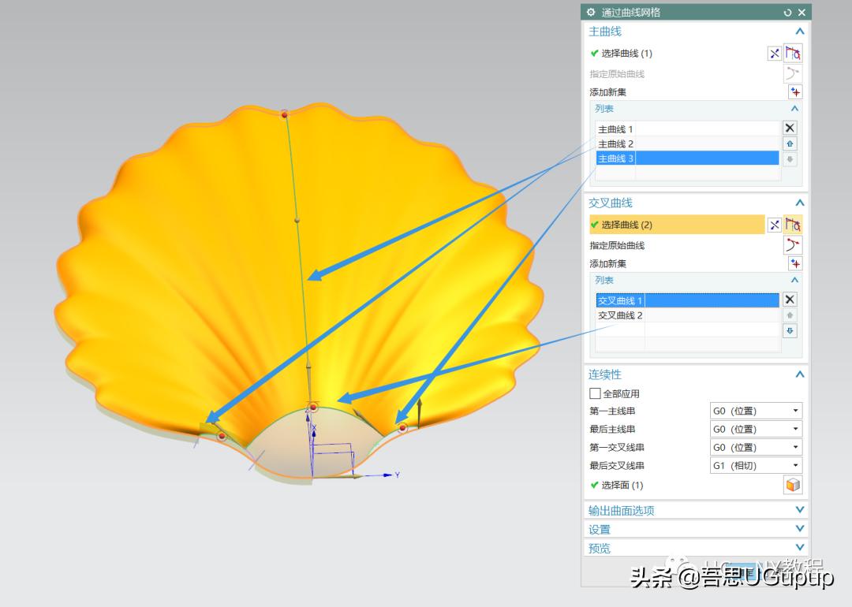This screenshot has height=607, width=852.
Task: Move 交叉曲线 list item down
Action: click(x=790, y=331)
